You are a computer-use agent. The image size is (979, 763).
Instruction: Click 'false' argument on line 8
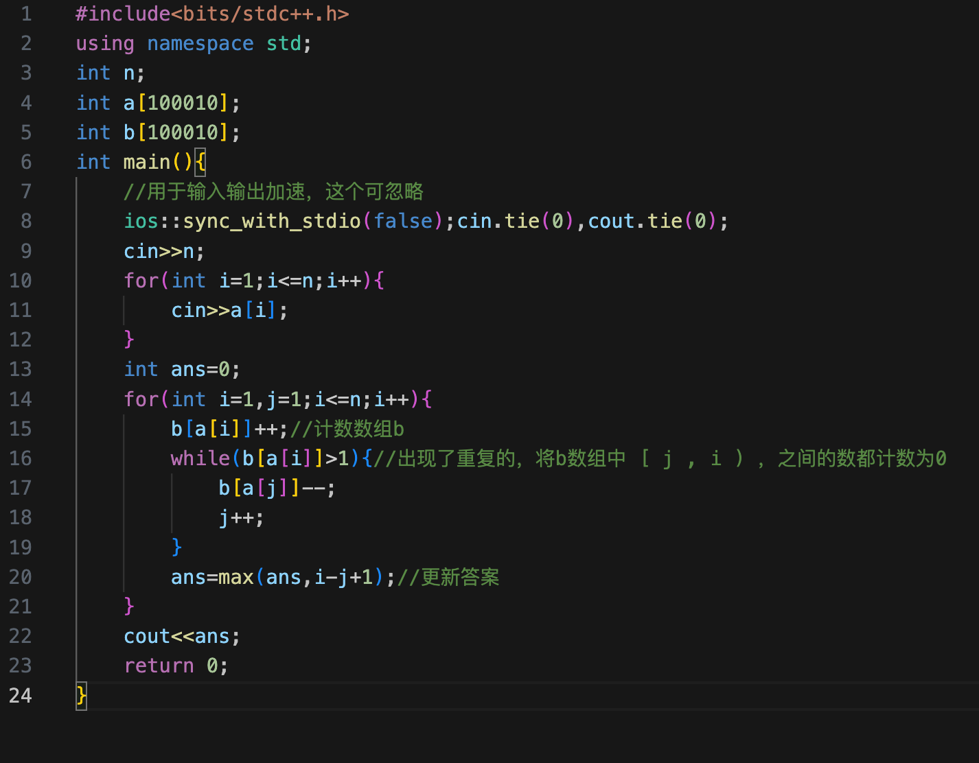(x=403, y=221)
